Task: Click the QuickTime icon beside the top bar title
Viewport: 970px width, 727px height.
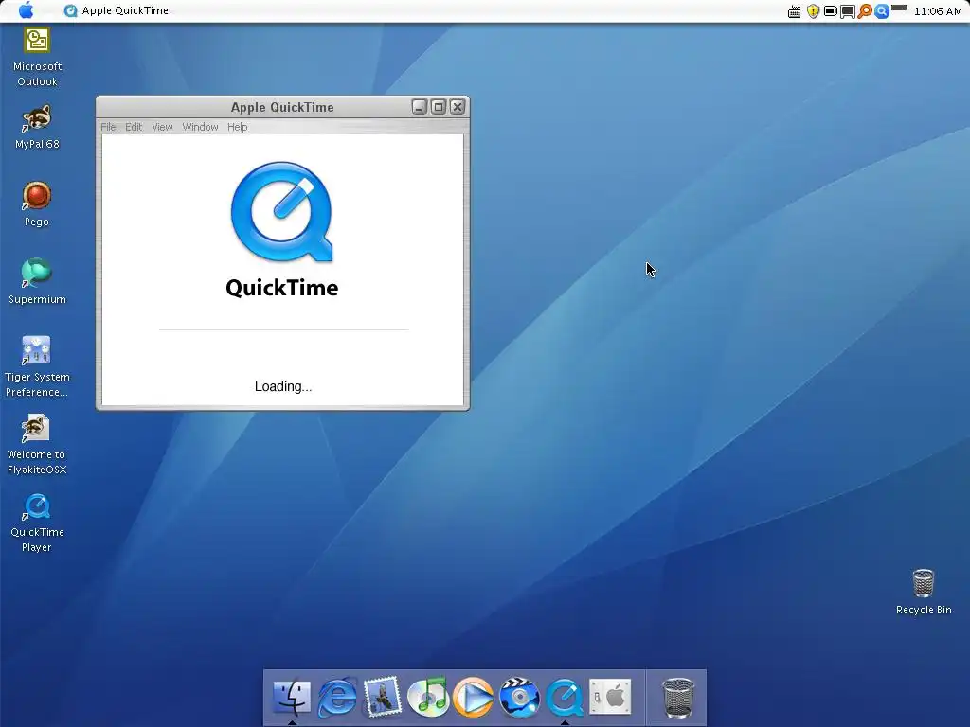Action: click(x=70, y=10)
